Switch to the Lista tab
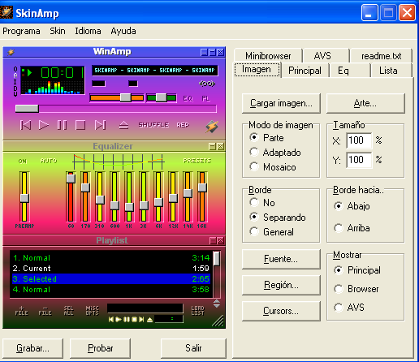Viewport: 419px width, 362px height. click(x=391, y=71)
